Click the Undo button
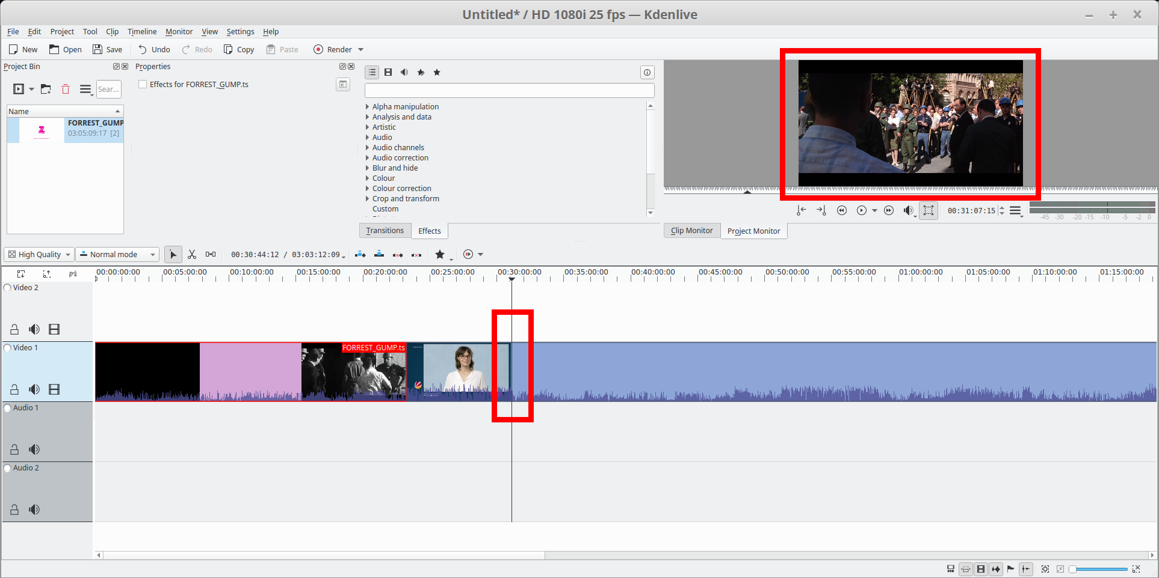The width and height of the screenshot is (1159, 578). tap(154, 50)
